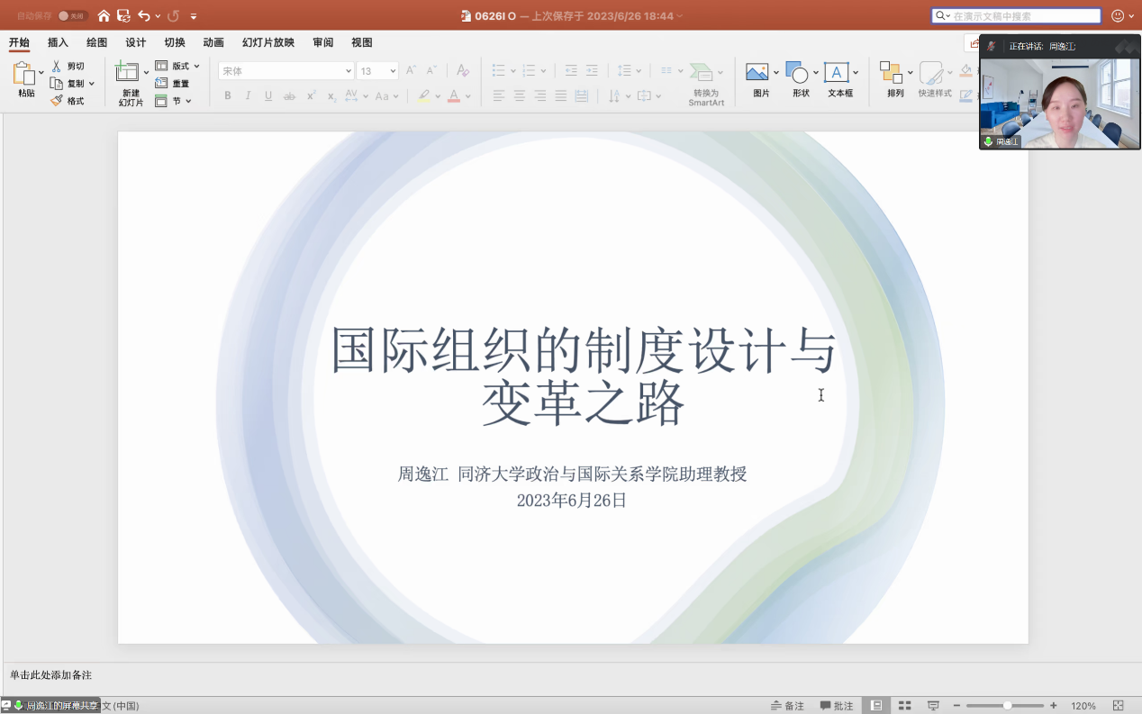Viewport: 1142px width, 714px height.
Task: Switch to the Slide Show (幻灯片放映) tab
Action: pos(267,42)
